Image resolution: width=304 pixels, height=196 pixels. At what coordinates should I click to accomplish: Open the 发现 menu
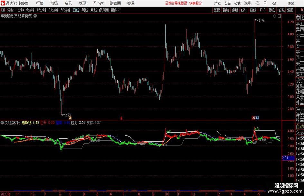pyautogui.click(x=82, y=3)
